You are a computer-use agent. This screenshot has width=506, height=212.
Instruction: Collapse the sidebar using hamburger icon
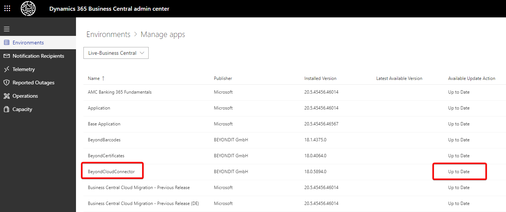click(7, 29)
